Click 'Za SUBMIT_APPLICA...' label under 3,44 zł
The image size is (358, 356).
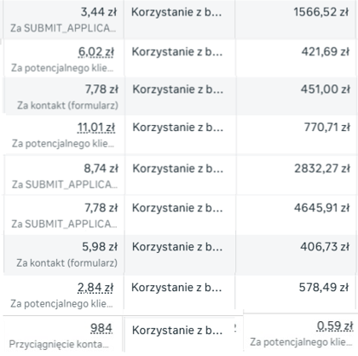point(63,28)
